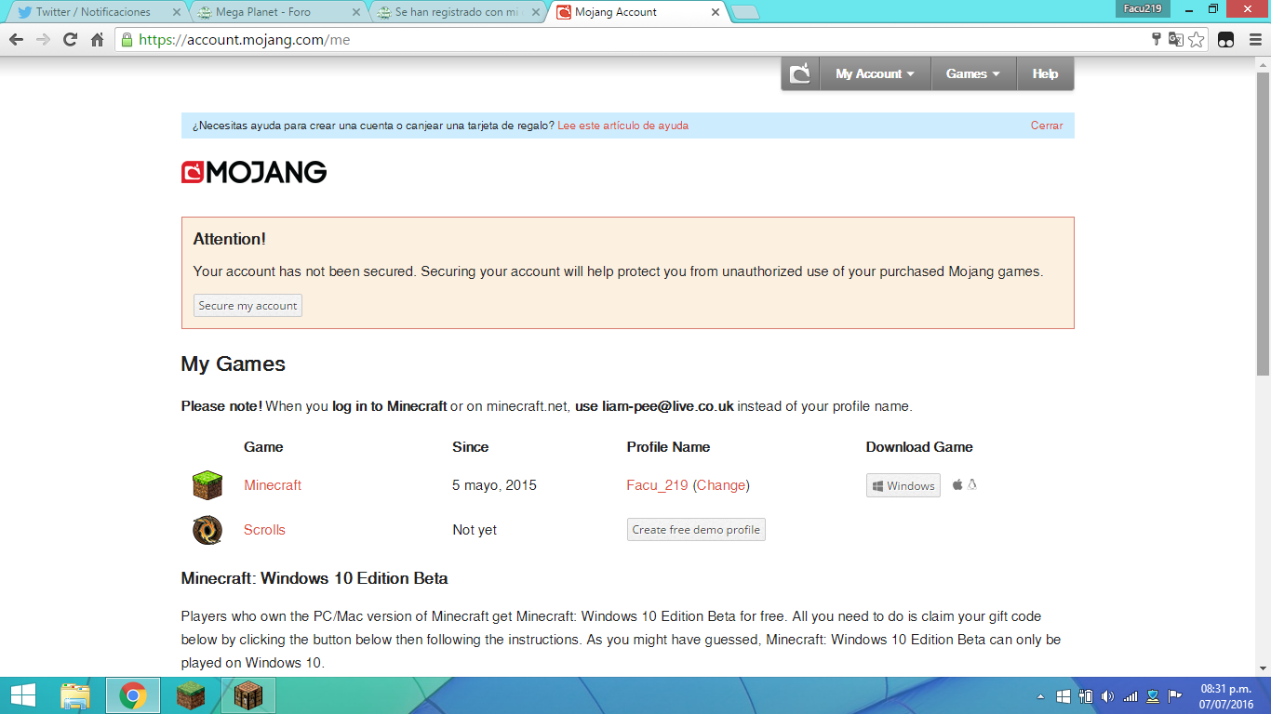
Task: Click Create free demo profile button
Action: [x=696, y=530]
